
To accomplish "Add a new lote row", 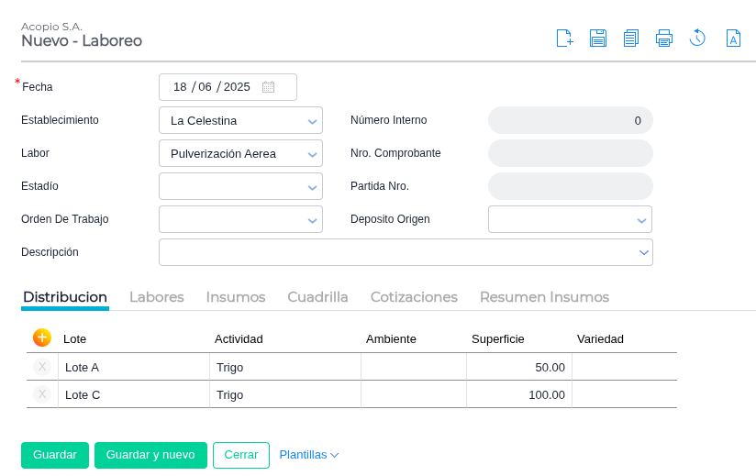I will pyautogui.click(x=42, y=338).
